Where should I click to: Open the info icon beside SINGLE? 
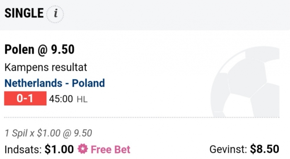pyautogui.click(x=55, y=14)
